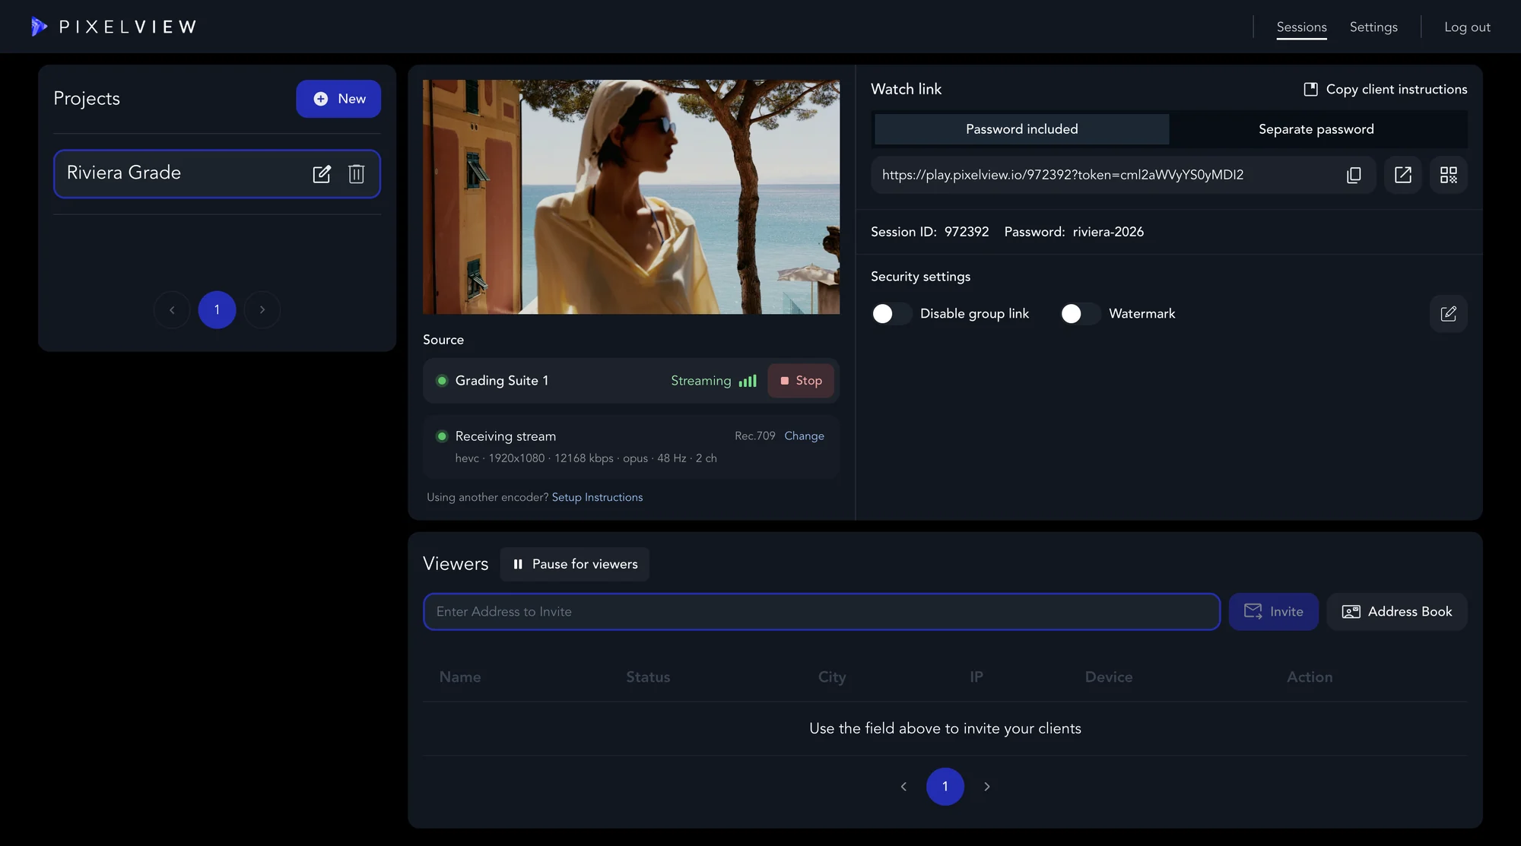
Task: Create a New project
Action: [338, 99]
